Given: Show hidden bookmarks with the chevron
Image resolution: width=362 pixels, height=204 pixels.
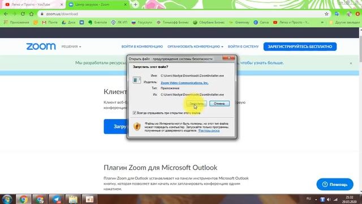Looking at the screenshot, I should click(322, 23).
